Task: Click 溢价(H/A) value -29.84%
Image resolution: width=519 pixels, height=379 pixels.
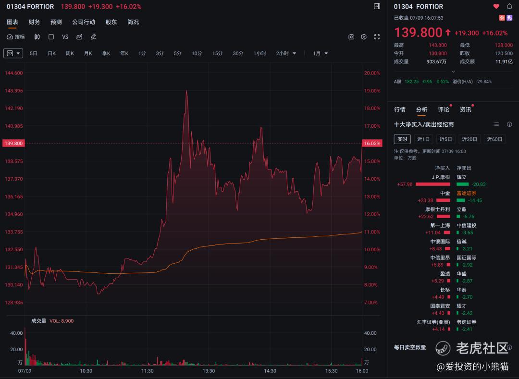Action: 484,82
